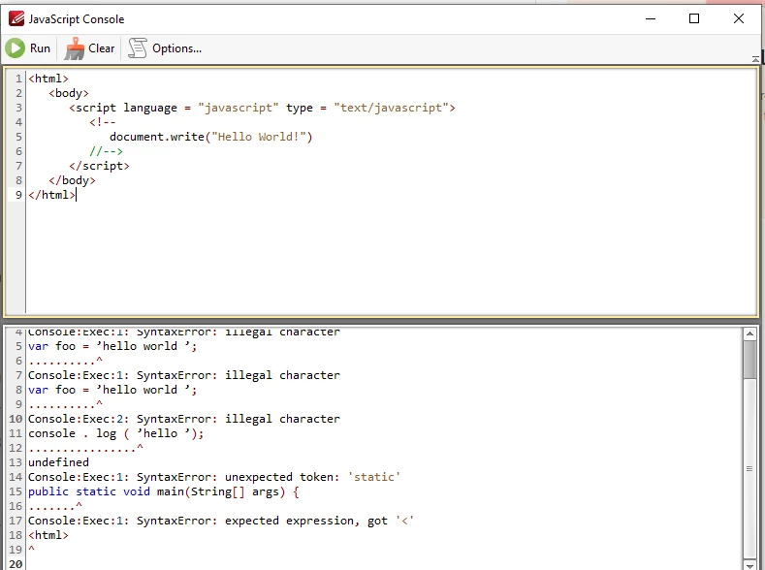
Task: Click the unexpected token 'static' error line
Action: click(214, 477)
